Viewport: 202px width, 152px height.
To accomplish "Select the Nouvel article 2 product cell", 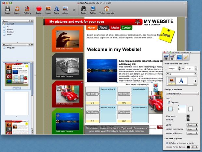I will tap(140, 96).
